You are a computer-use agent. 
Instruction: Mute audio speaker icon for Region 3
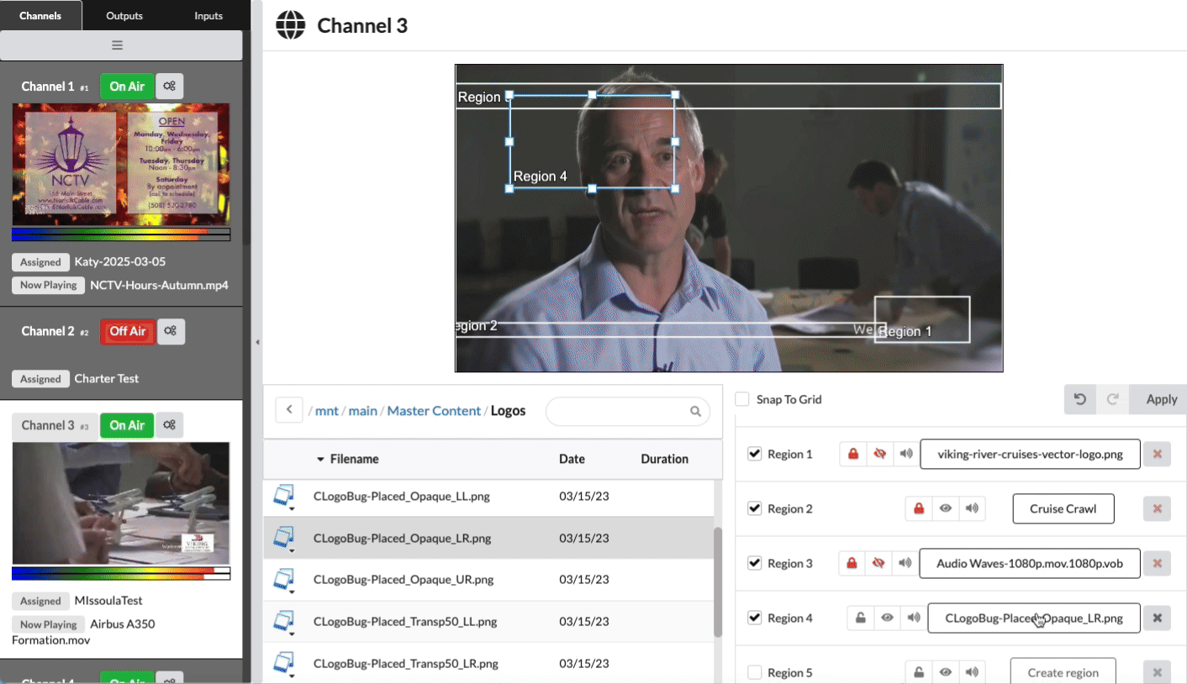(x=905, y=563)
